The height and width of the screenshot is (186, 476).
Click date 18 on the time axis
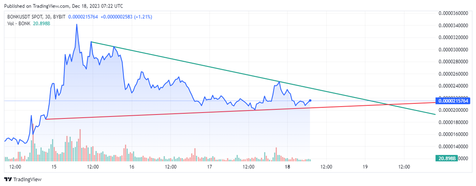[x=288, y=167]
